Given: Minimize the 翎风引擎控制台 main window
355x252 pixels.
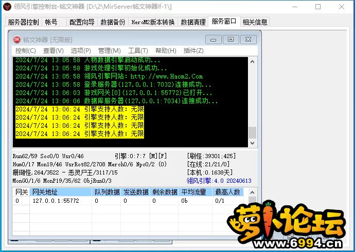Looking at the screenshot, I should click(295, 7).
